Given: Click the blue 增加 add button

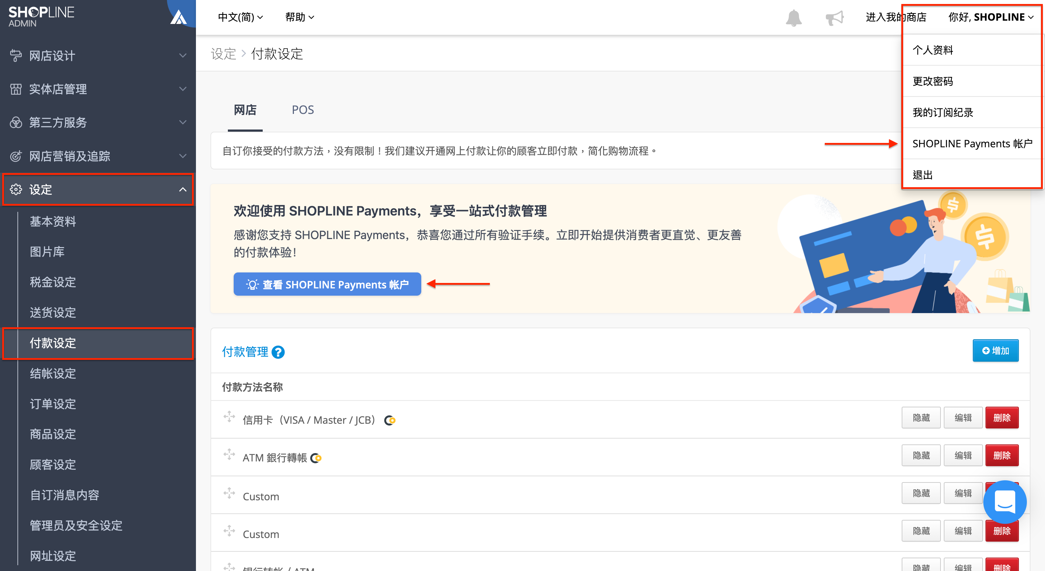Looking at the screenshot, I should (x=995, y=350).
